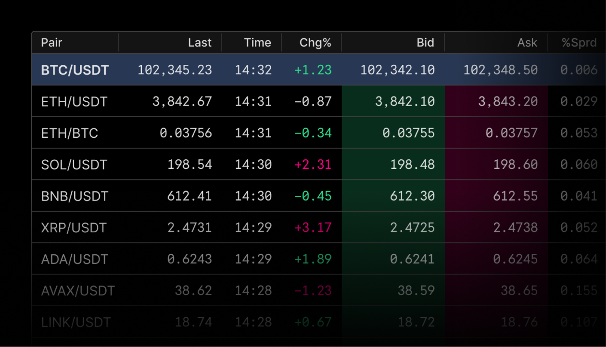
Task: Click XRP/USDT change +3.17
Action: pos(313,227)
